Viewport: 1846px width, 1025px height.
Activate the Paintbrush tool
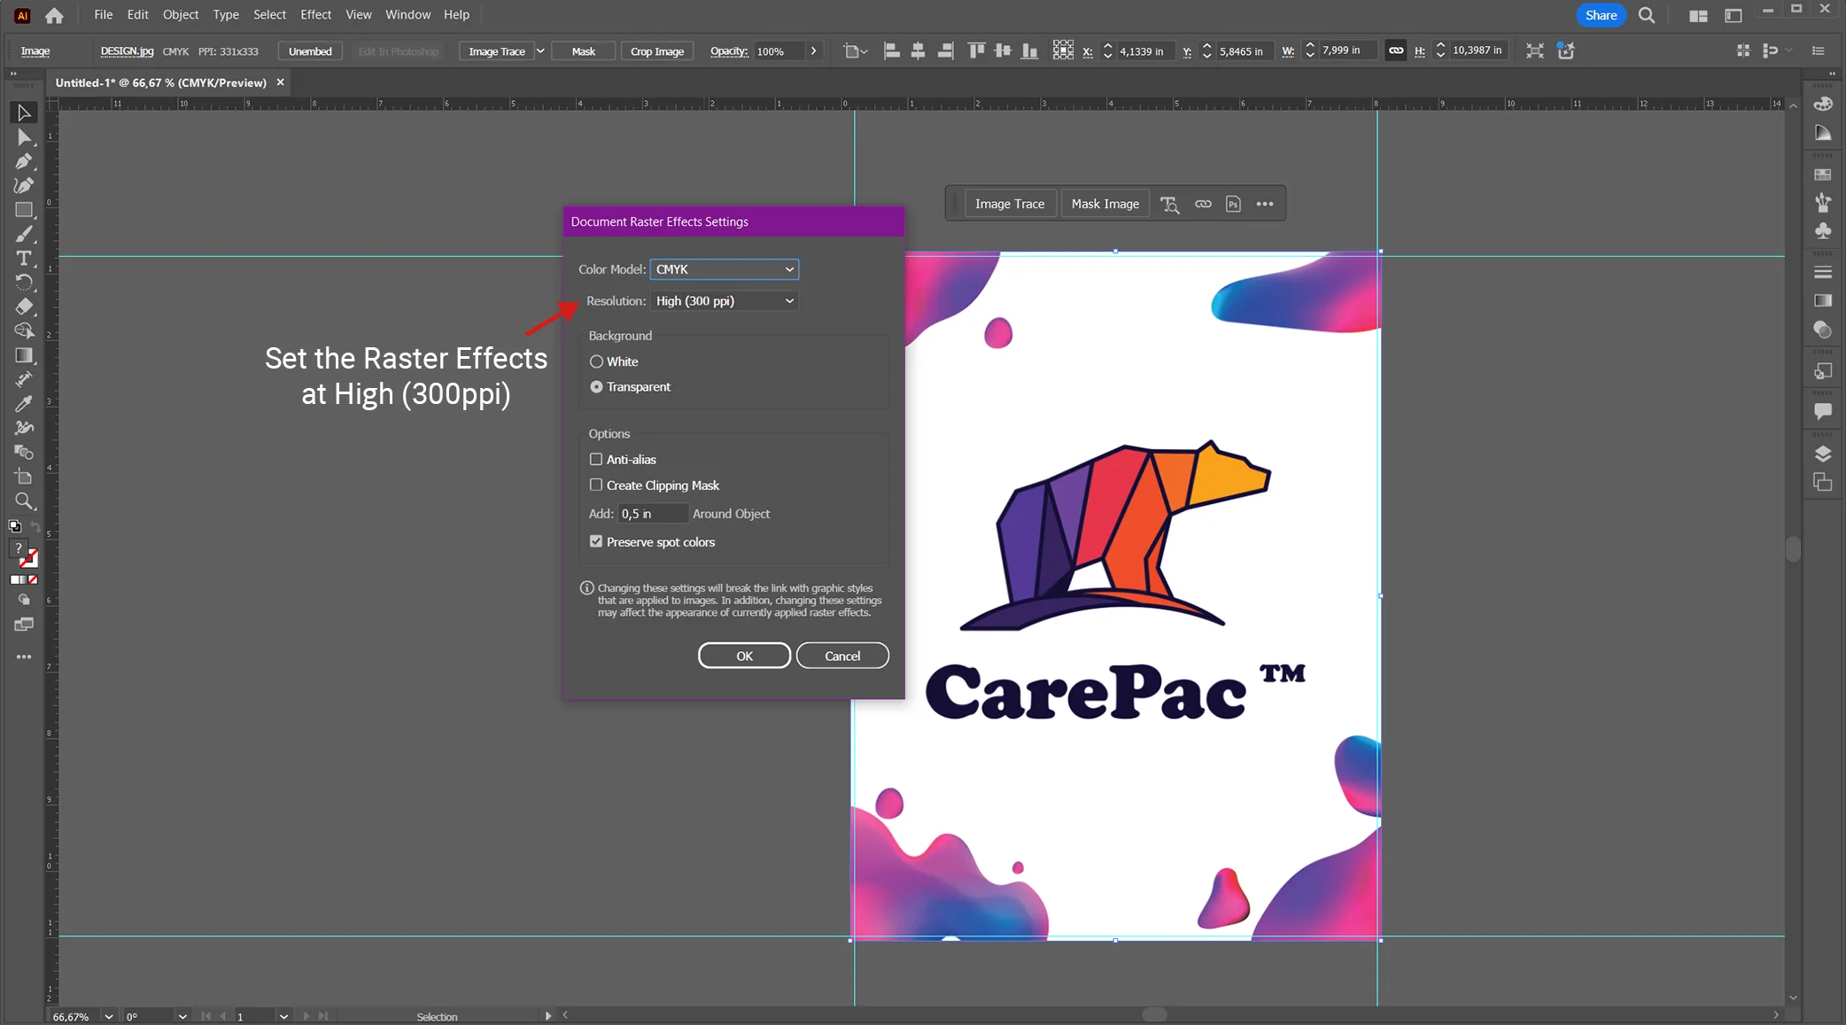25,234
